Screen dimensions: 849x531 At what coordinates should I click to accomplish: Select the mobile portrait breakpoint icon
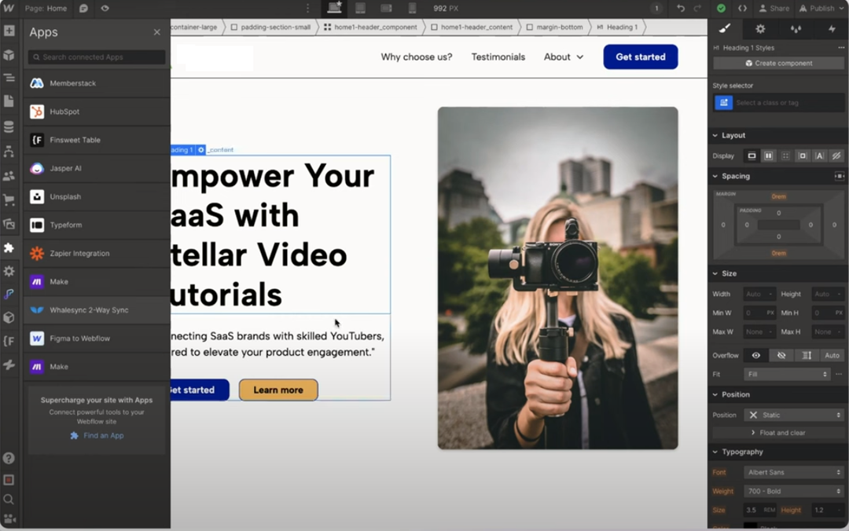[x=412, y=8]
